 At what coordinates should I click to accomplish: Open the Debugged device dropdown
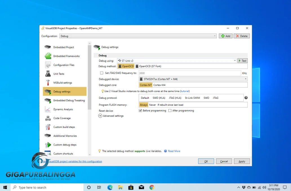point(193,79)
